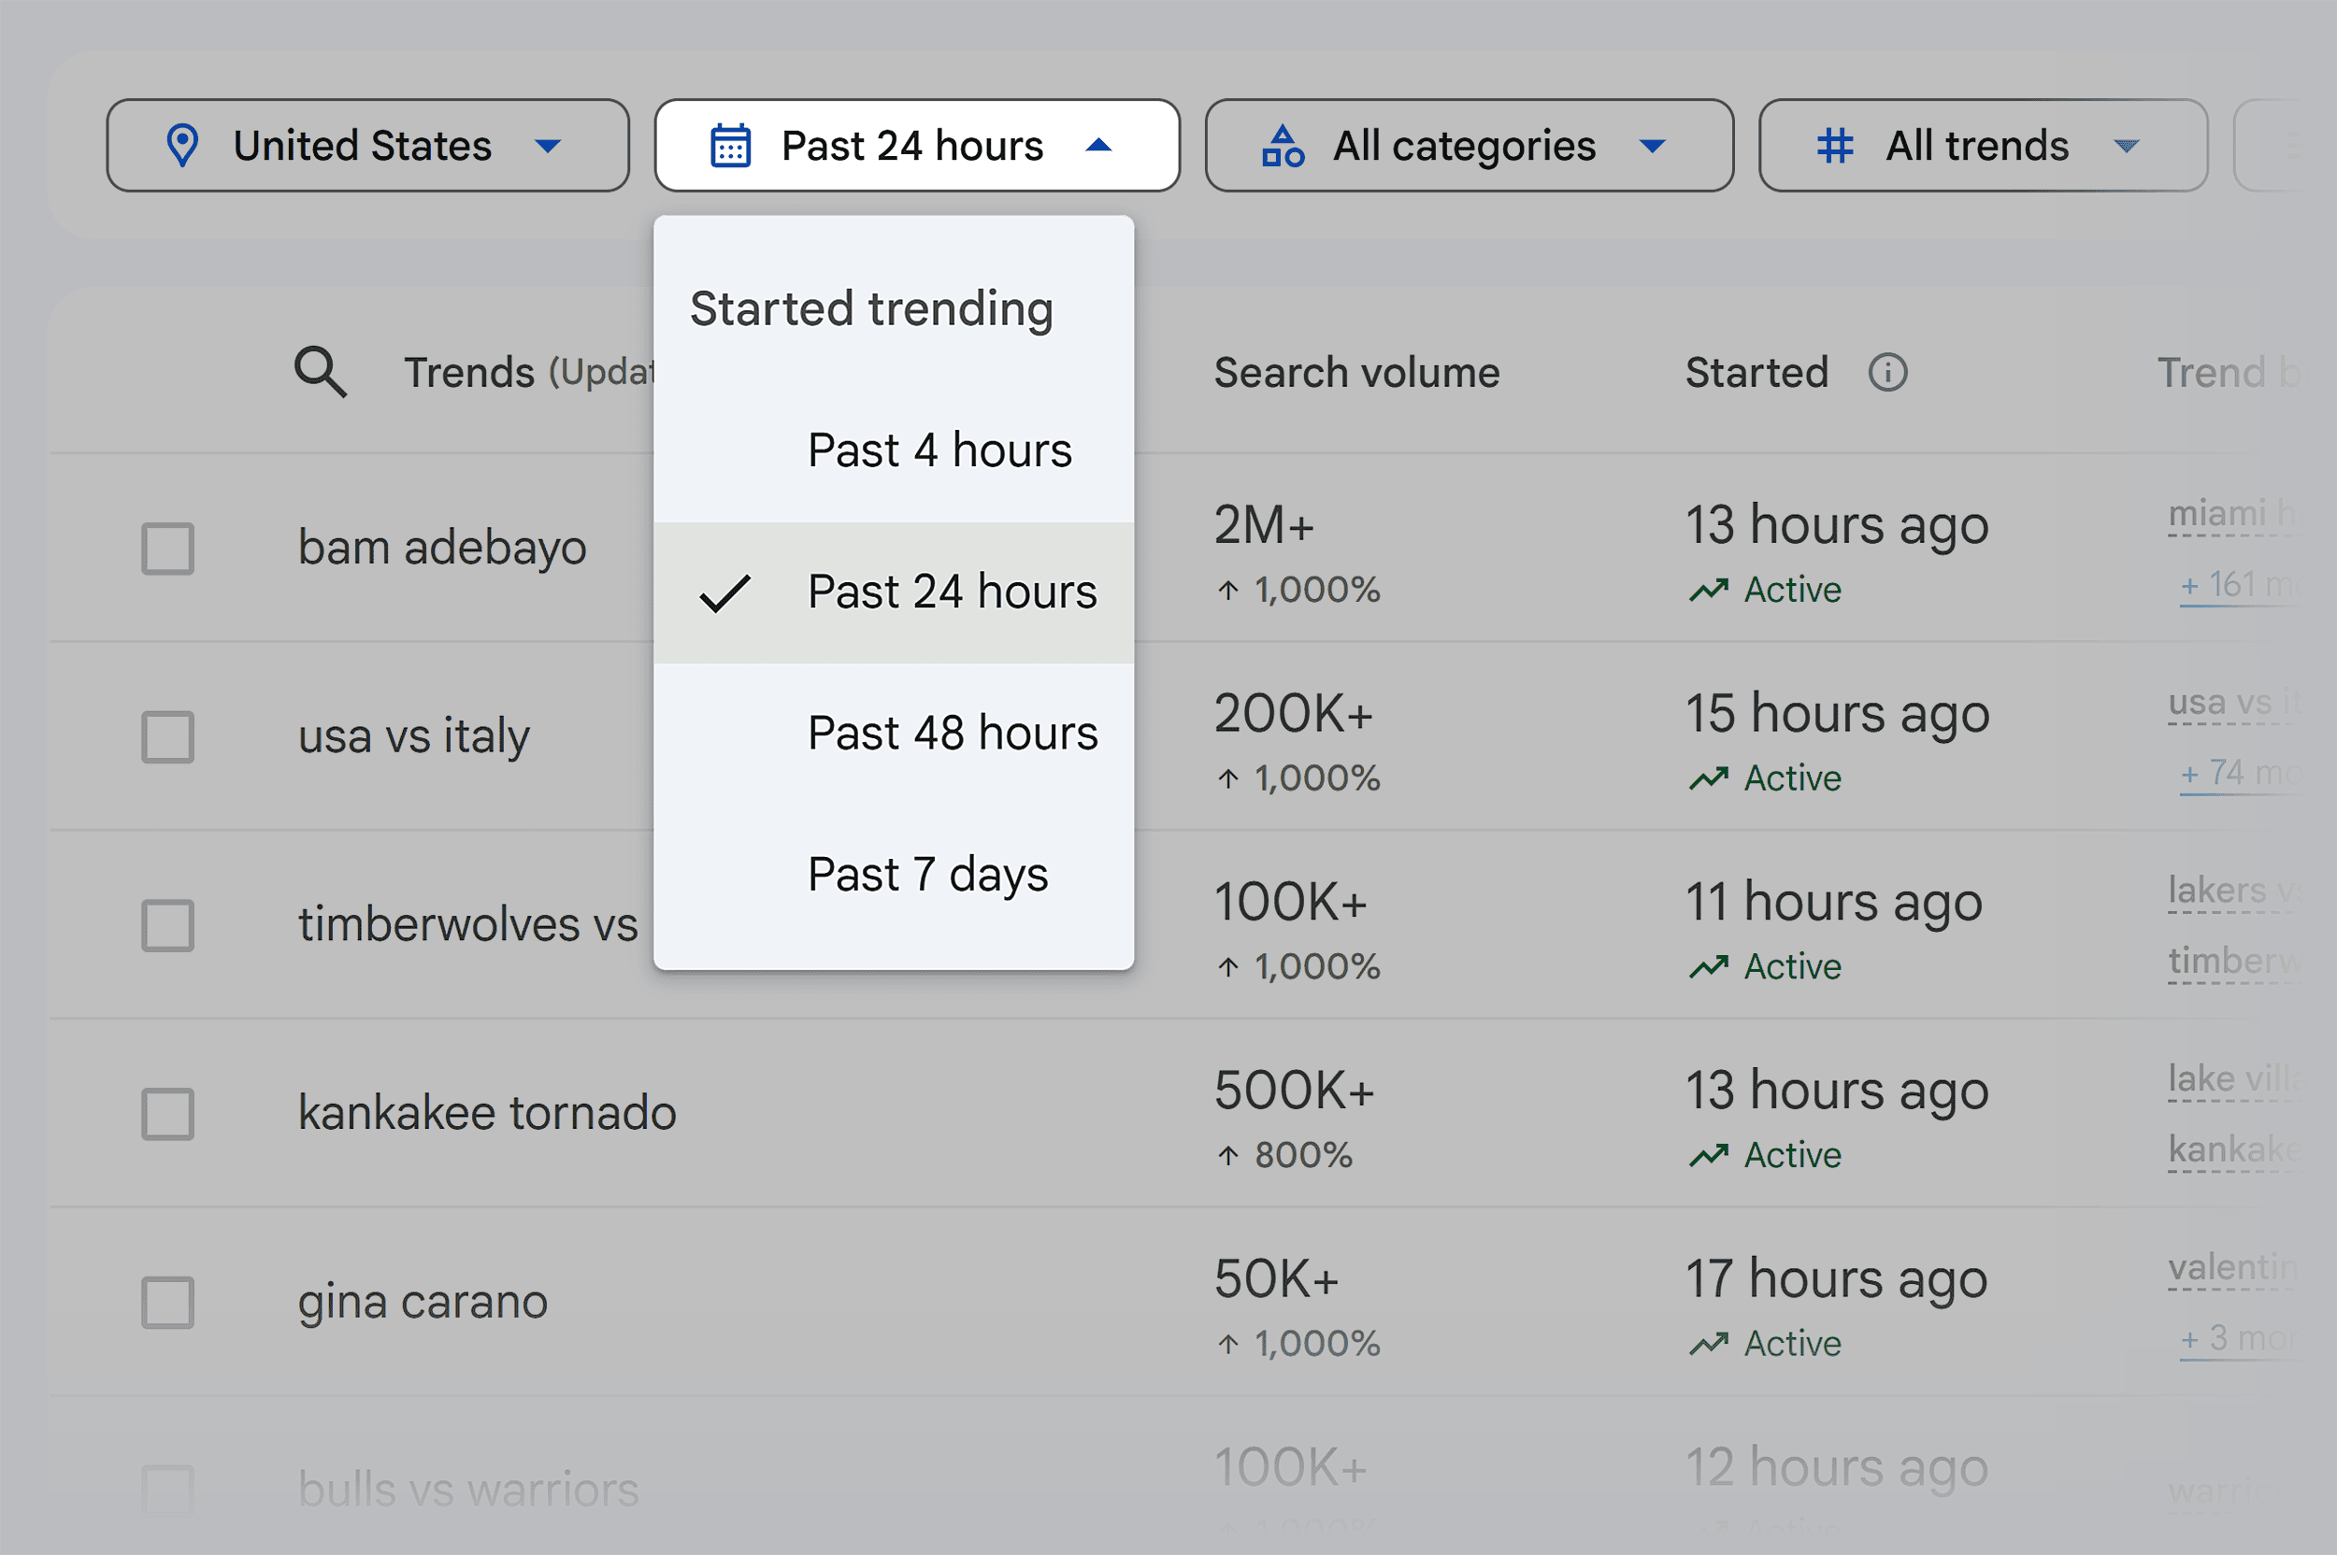The image size is (2337, 1555).
Task: Click the search magnifier icon in the Trends header
Action: [320, 372]
